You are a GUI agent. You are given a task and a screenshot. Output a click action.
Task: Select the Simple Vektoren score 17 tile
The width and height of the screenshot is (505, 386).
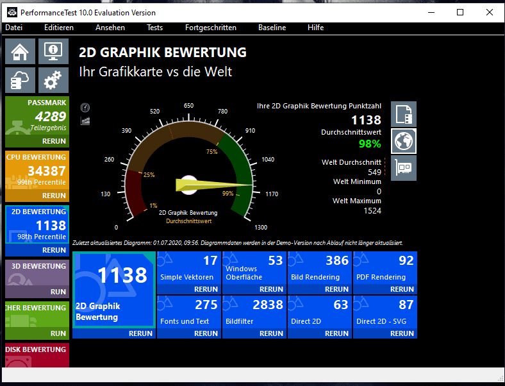pos(189,268)
